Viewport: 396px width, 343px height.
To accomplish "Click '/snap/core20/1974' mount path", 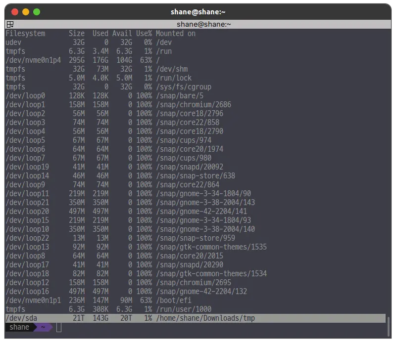I will coord(190,149).
